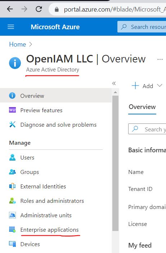Click the Administrative units icon
The width and height of the screenshot is (166, 253).
[x=12, y=215]
